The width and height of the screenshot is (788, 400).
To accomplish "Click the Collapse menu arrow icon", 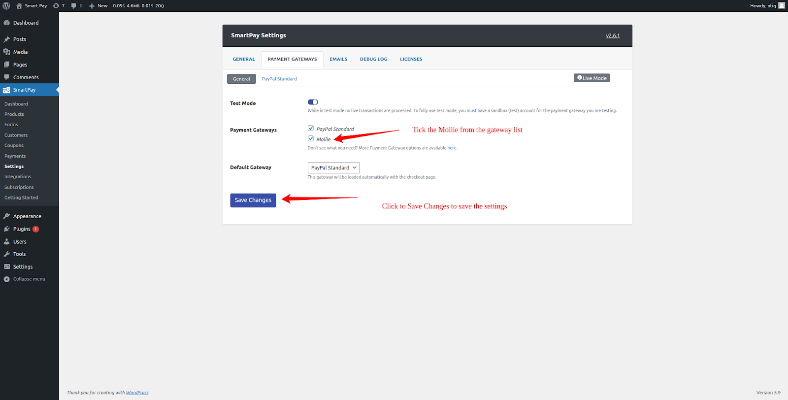I will click(x=7, y=279).
